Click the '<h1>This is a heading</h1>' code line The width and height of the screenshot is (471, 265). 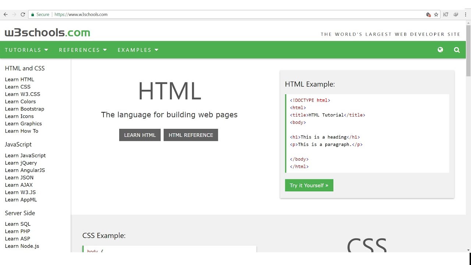point(325,137)
